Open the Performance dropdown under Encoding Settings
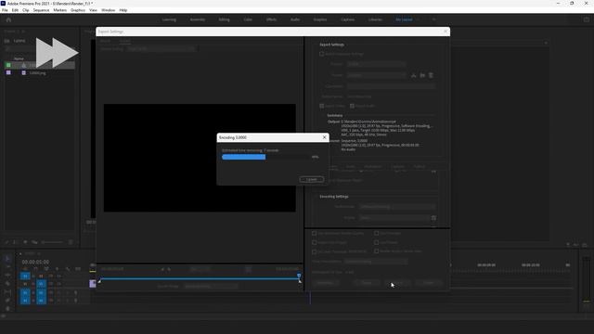This screenshot has width=594, height=334. pyautogui.click(x=396, y=207)
